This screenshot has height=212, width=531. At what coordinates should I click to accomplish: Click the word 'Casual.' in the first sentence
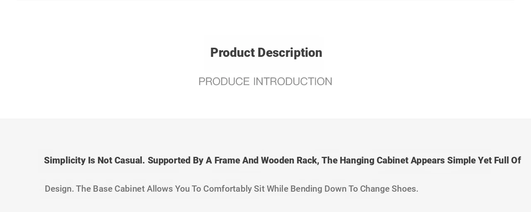[130, 161]
